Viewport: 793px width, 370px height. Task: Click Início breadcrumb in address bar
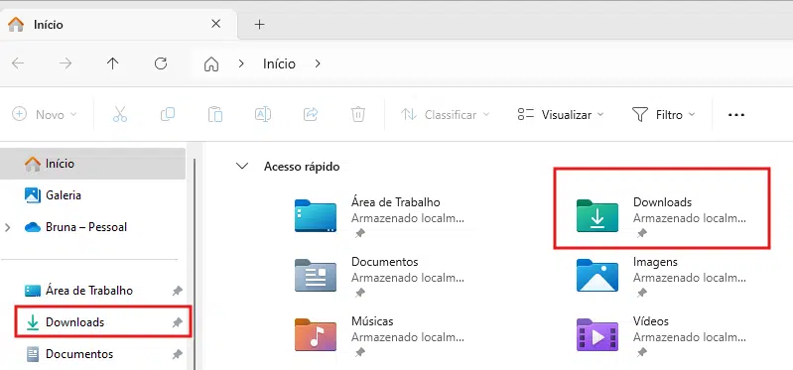tap(279, 64)
